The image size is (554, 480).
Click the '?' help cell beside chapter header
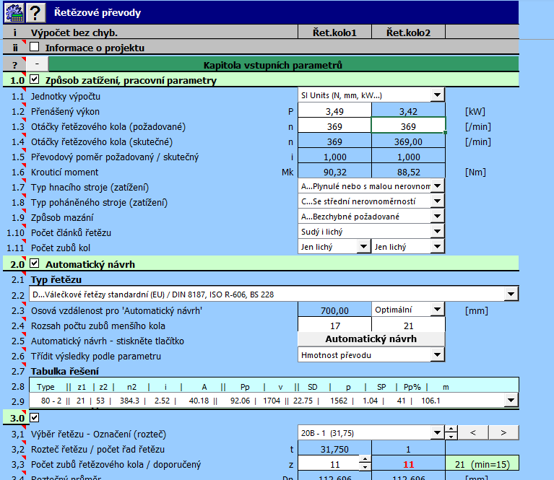(x=14, y=64)
